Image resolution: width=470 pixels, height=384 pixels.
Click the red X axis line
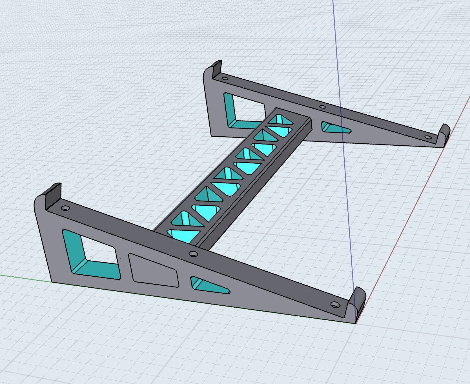coord(413,210)
